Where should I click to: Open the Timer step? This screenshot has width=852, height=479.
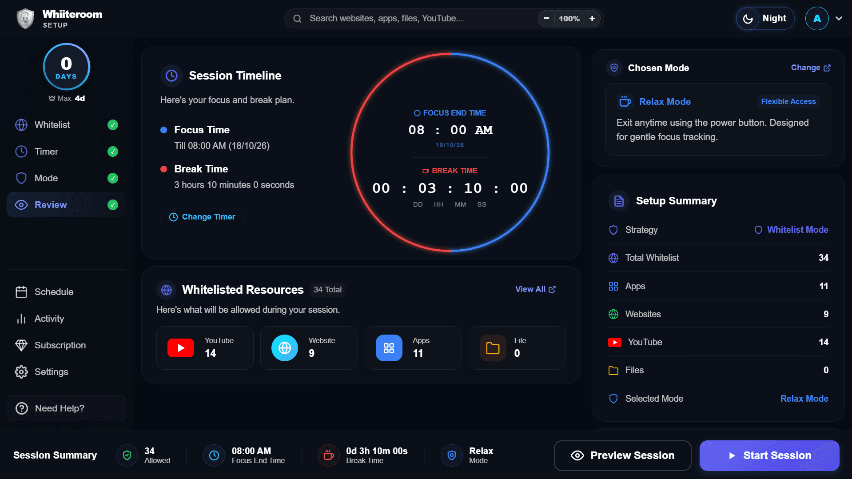coord(67,152)
